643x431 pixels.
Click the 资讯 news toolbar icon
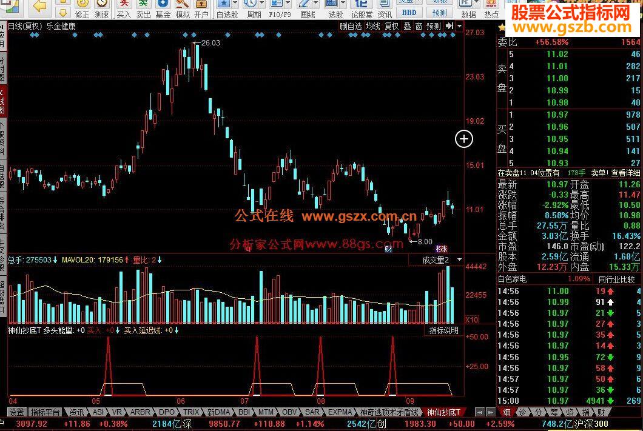(384, 9)
